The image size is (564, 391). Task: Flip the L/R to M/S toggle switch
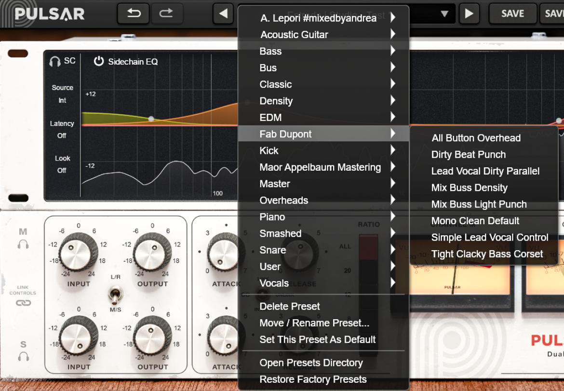(x=116, y=294)
